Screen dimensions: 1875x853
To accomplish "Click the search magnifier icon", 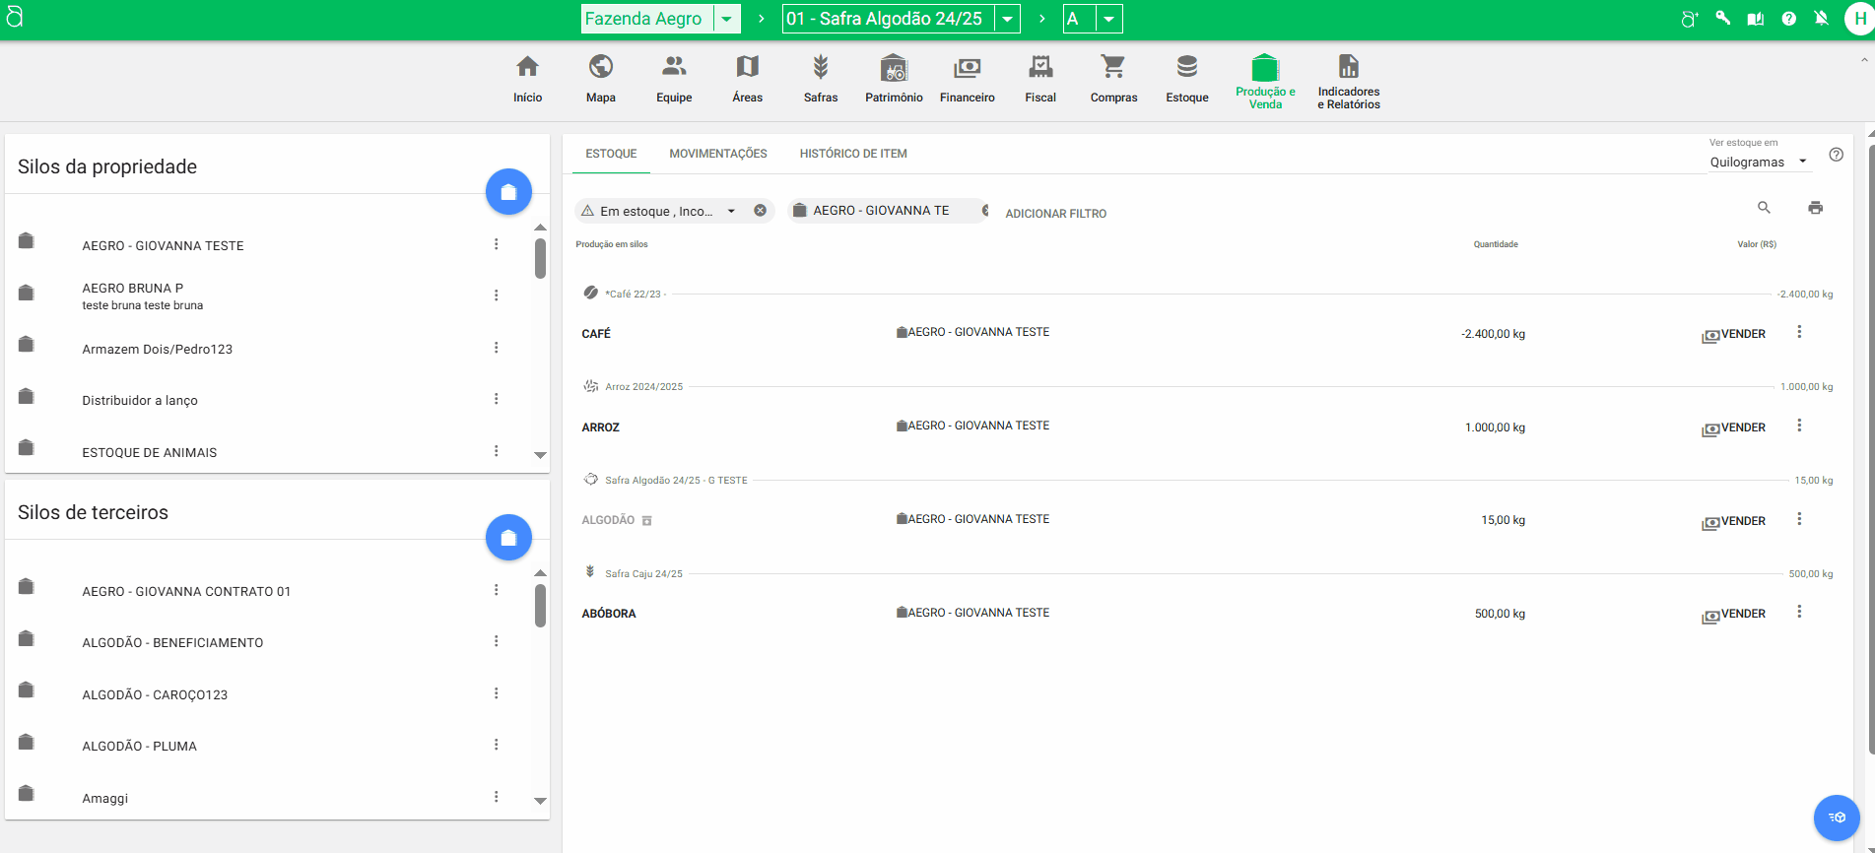I will [1764, 208].
